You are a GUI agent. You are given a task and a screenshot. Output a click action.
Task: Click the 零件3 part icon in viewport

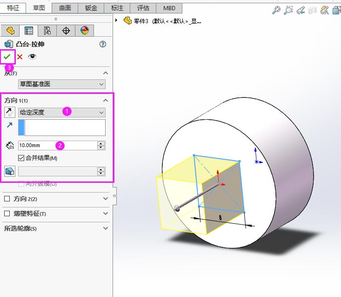[x=127, y=20]
